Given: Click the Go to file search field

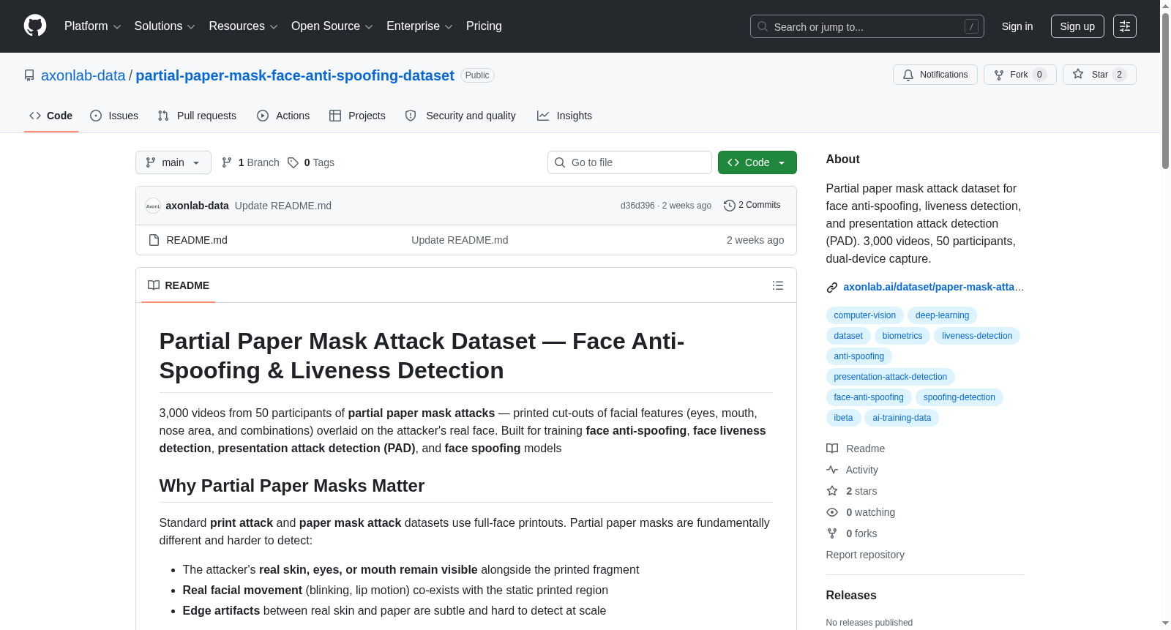Looking at the screenshot, I should click(x=629, y=162).
